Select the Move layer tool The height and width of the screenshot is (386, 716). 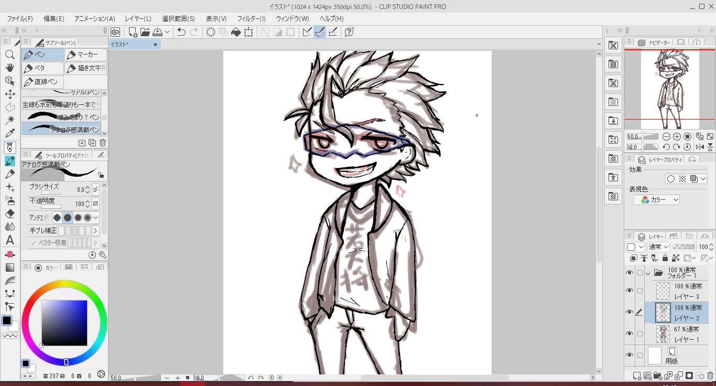tap(9, 94)
